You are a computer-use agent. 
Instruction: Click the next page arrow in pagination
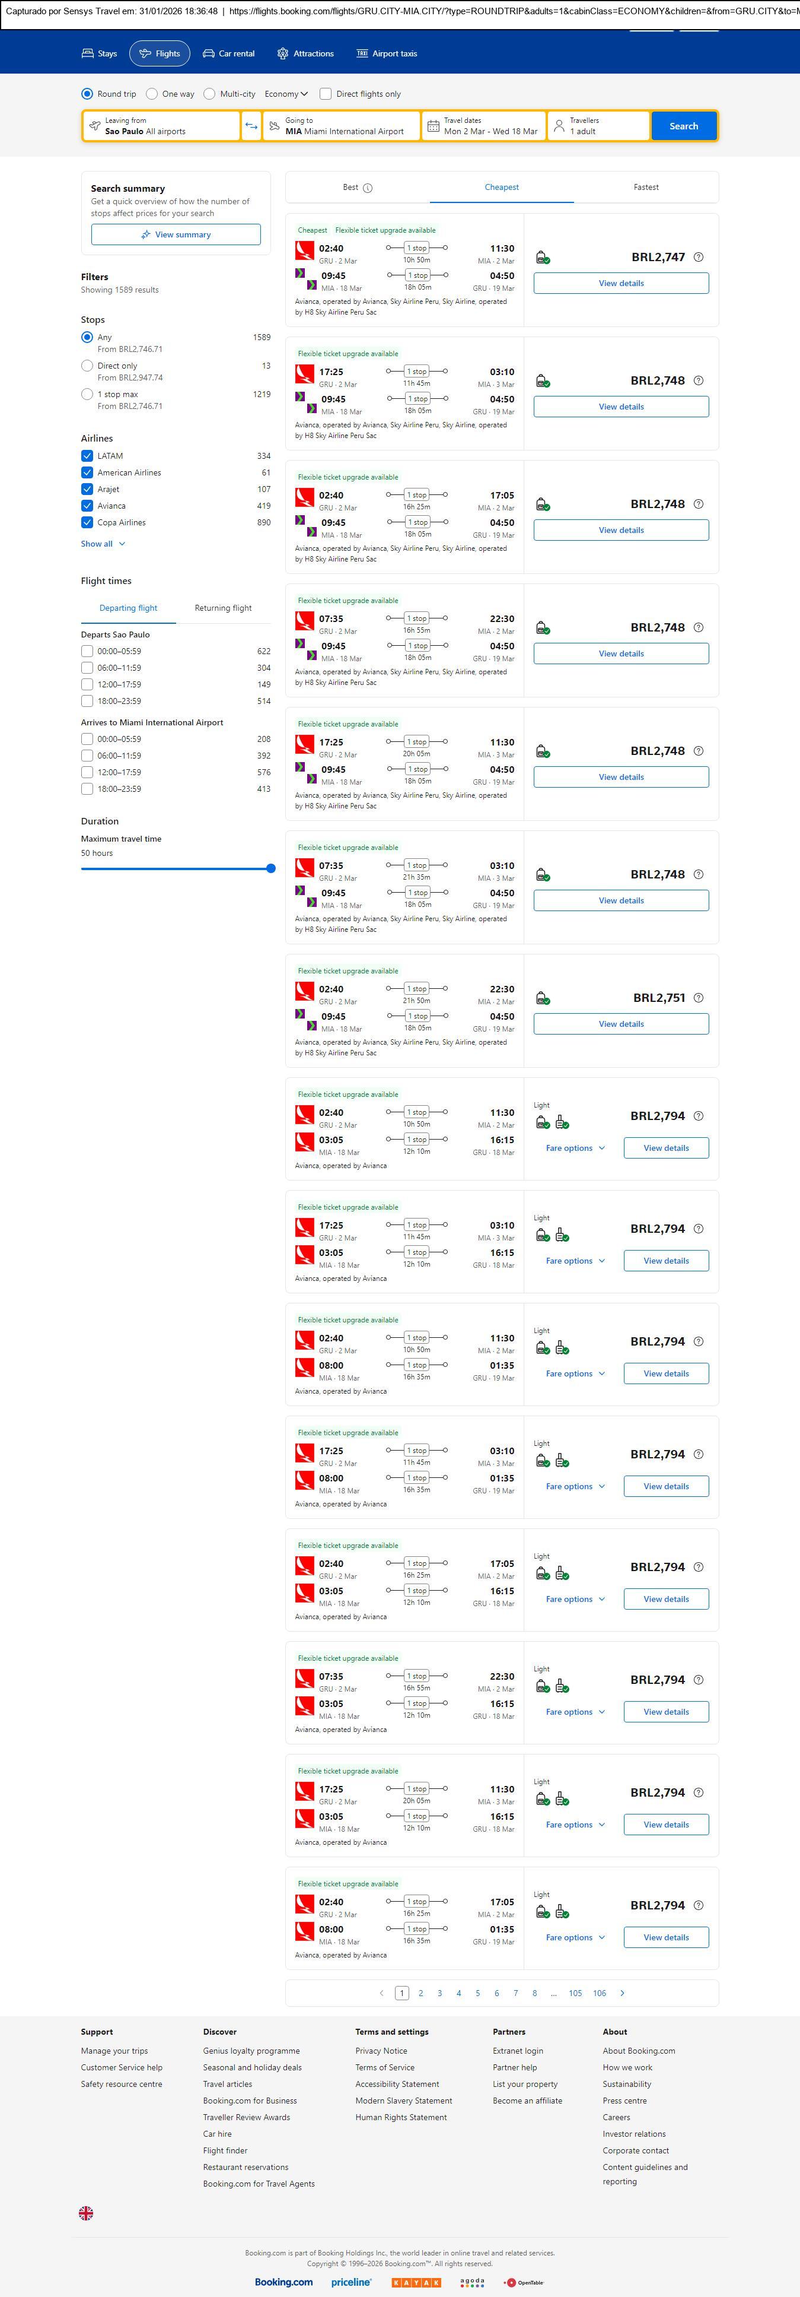click(622, 1993)
